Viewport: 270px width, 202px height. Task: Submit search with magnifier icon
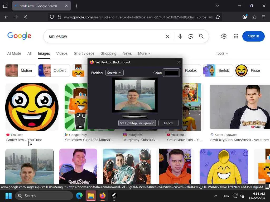201,36
